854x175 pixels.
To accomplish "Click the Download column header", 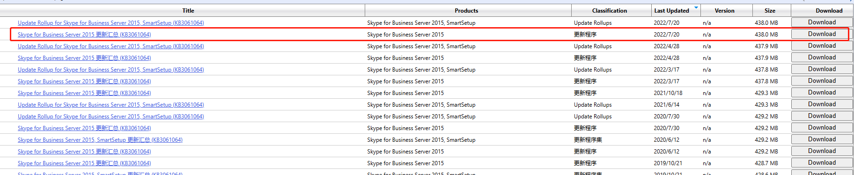I will click(829, 11).
